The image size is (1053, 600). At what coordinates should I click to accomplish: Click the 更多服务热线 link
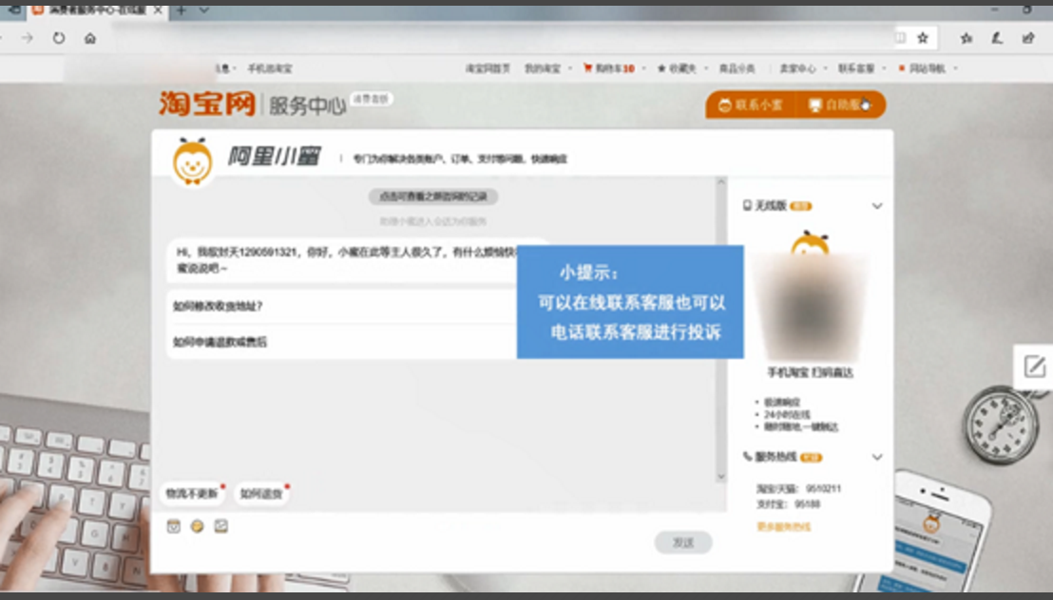click(x=784, y=527)
